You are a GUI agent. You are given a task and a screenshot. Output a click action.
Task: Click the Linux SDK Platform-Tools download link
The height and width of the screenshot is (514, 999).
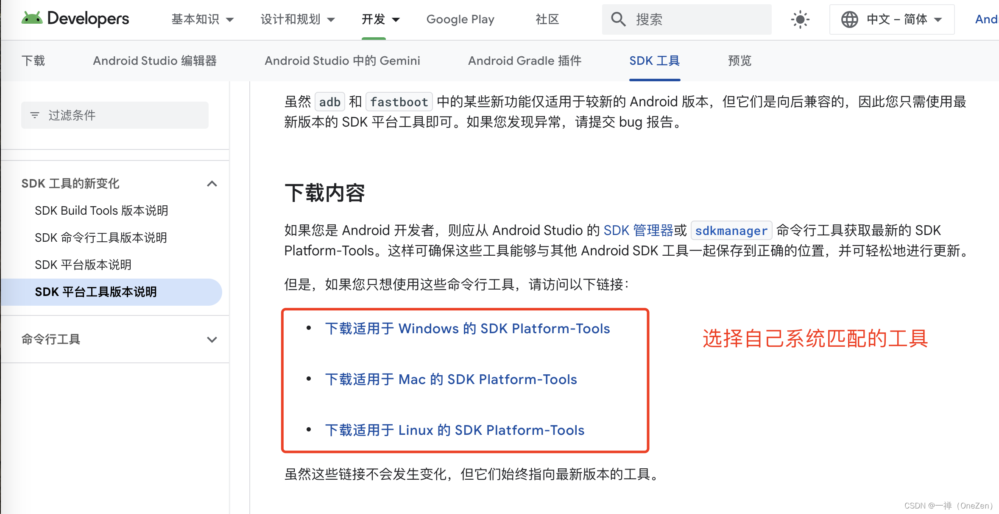455,430
